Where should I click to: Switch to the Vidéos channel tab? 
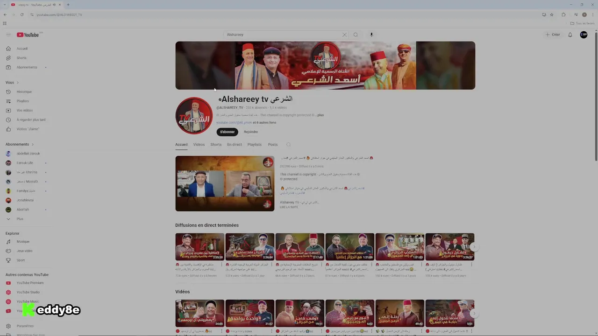199,145
